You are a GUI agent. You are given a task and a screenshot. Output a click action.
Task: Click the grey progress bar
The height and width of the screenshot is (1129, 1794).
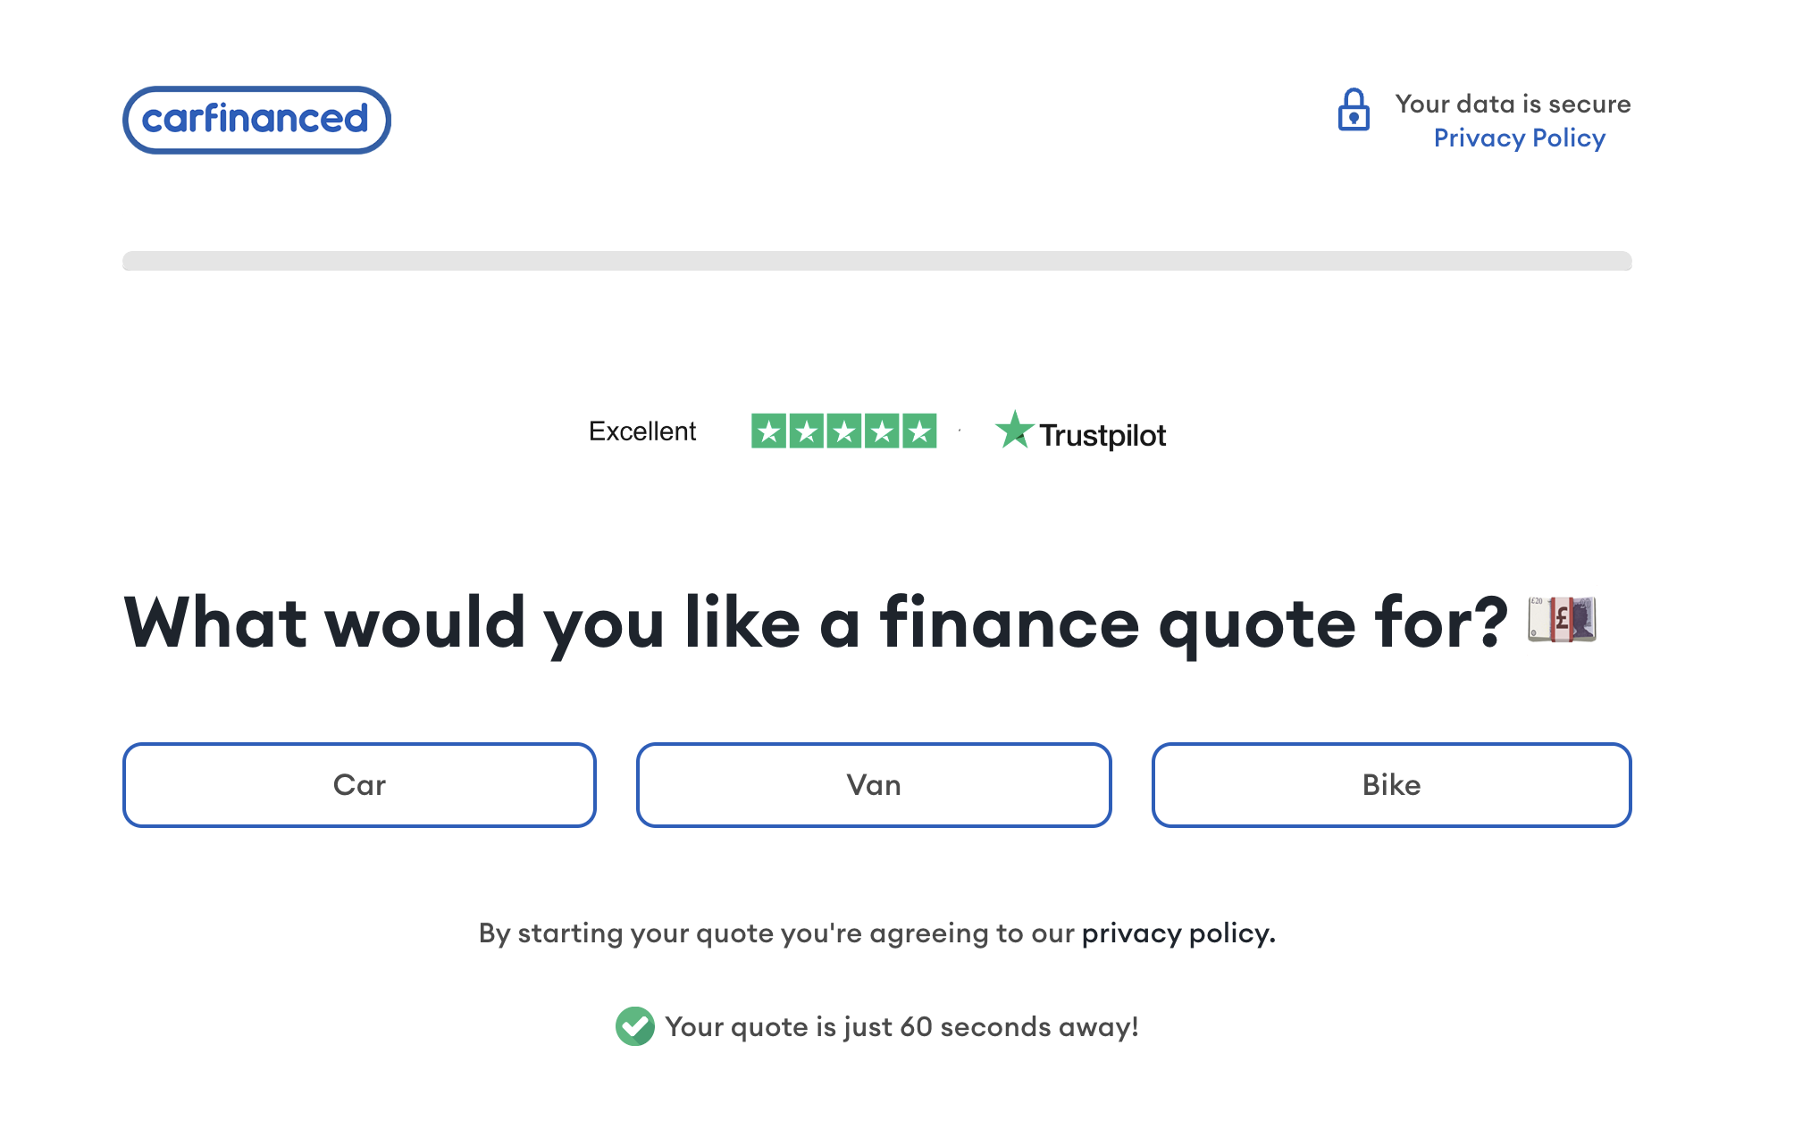pyautogui.click(x=877, y=261)
